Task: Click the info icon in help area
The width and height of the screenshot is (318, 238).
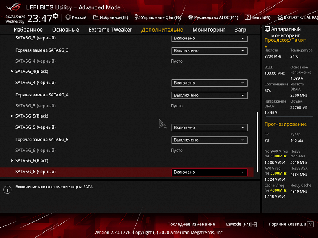Action: point(7,190)
